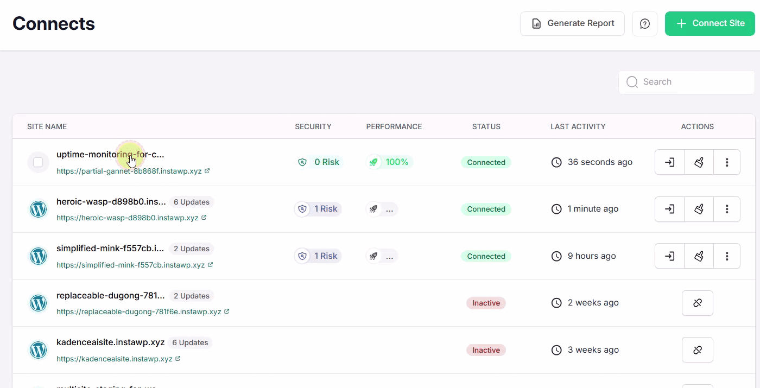Focus the Search input field
Screen dimensions: 760x388
pos(687,82)
